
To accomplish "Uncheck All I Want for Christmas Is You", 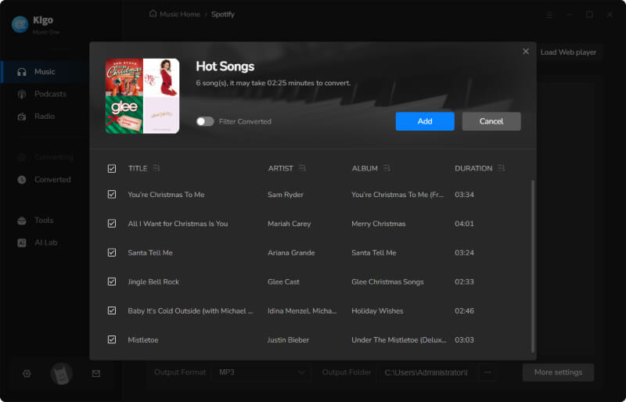I will (x=112, y=224).
